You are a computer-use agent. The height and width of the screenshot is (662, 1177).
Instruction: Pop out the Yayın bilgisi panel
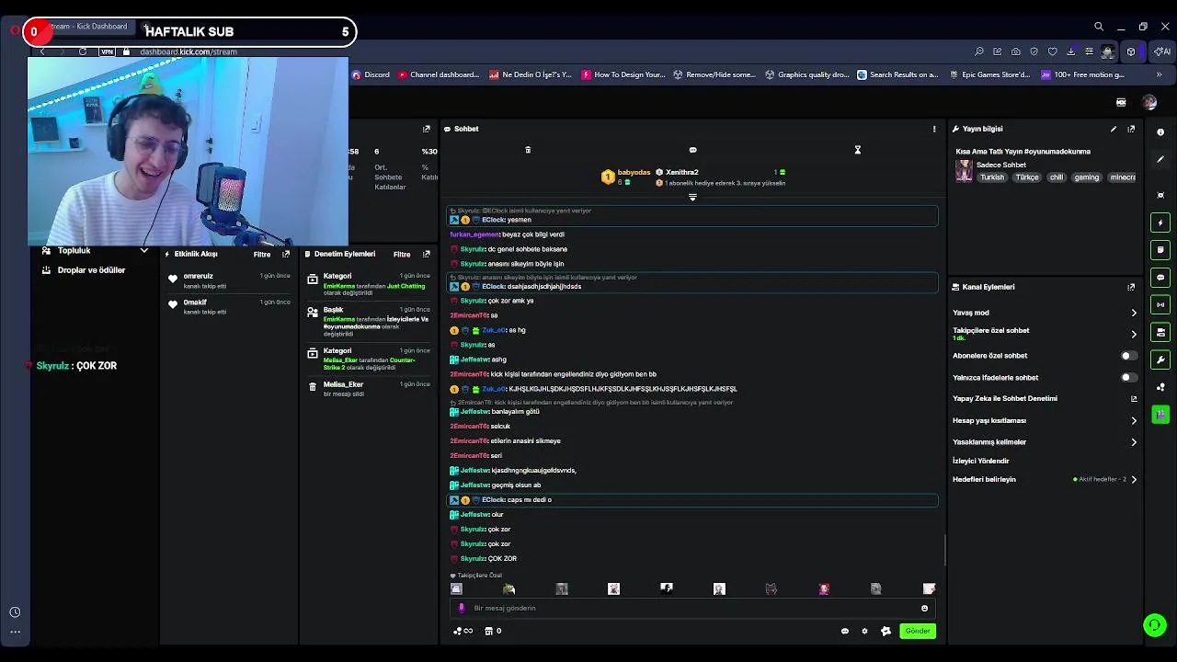pos(1131,129)
